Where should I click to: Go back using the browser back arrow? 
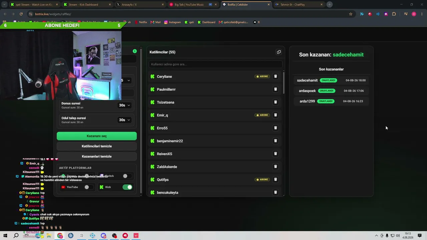5,14
